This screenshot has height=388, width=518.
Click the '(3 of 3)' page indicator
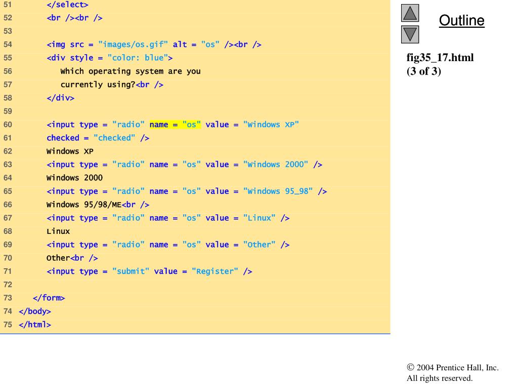tap(423, 71)
